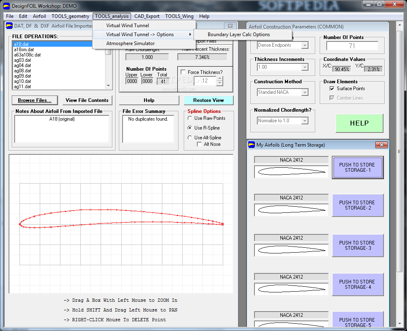Image resolution: width=407 pixels, height=331 pixels.
Task: Push to store in Storage-5
Action: pos(357,320)
